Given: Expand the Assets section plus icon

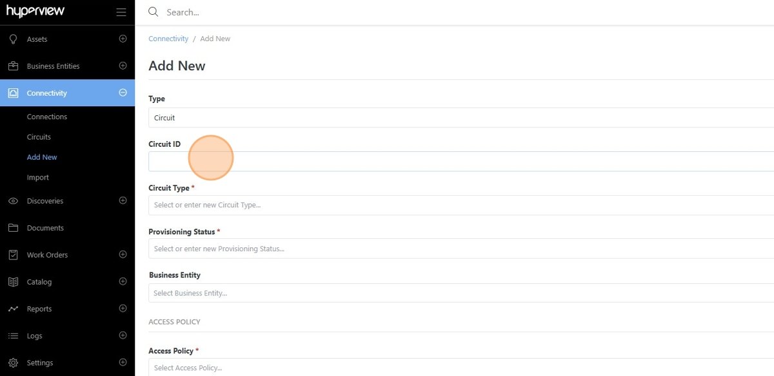Looking at the screenshot, I should coord(123,39).
